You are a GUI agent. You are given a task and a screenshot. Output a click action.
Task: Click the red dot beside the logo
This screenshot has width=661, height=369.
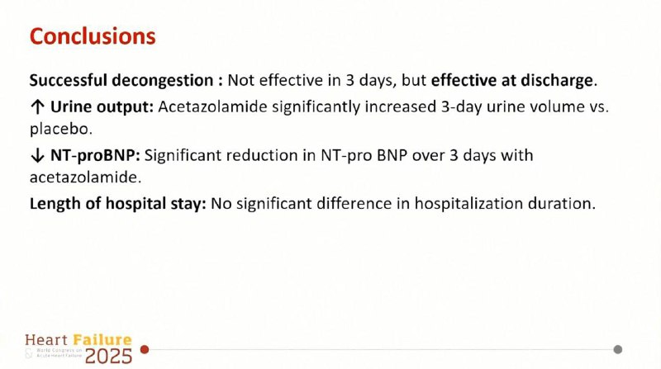point(145,349)
